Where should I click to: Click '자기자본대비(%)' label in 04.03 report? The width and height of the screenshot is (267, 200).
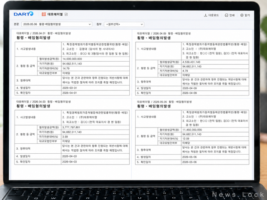coord(48,137)
